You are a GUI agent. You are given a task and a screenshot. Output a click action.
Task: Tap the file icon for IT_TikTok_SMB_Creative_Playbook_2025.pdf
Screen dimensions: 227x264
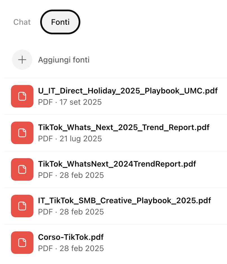[22, 206]
